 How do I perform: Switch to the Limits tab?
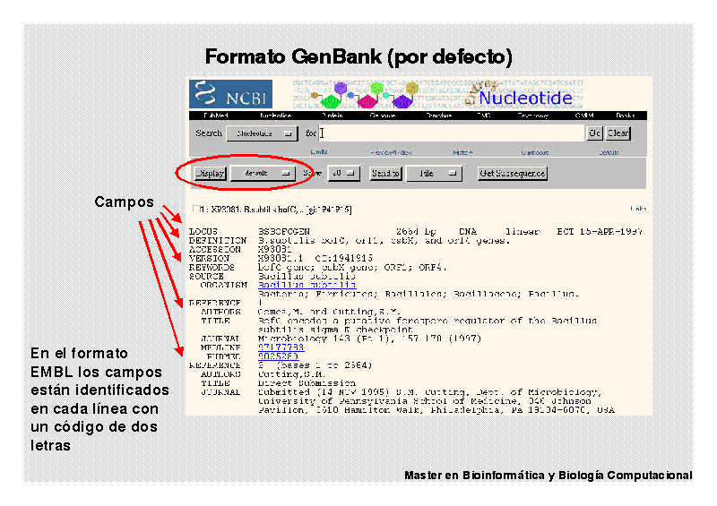(x=318, y=152)
